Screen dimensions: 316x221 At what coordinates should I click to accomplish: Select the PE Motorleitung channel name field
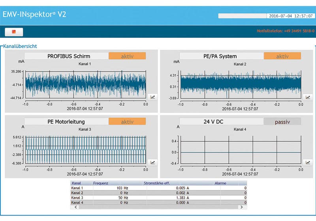(x=66, y=122)
